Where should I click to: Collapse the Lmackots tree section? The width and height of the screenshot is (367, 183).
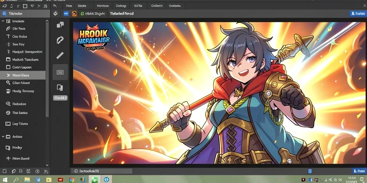[x=3, y=21]
